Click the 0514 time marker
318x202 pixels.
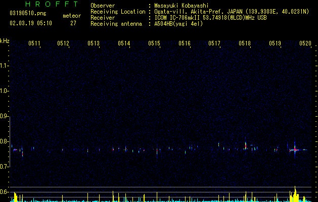coord(124,43)
